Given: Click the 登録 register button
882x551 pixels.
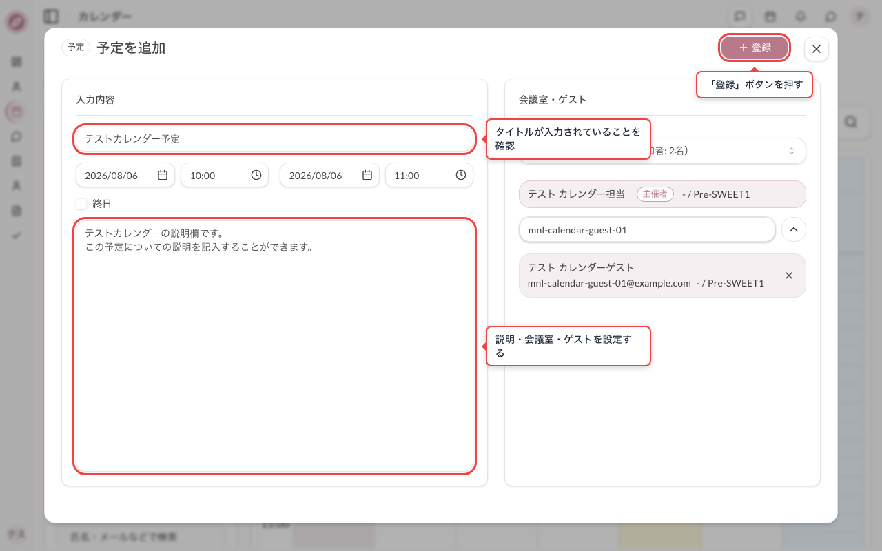Looking at the screenshot, I should click(x=755, y=48).
